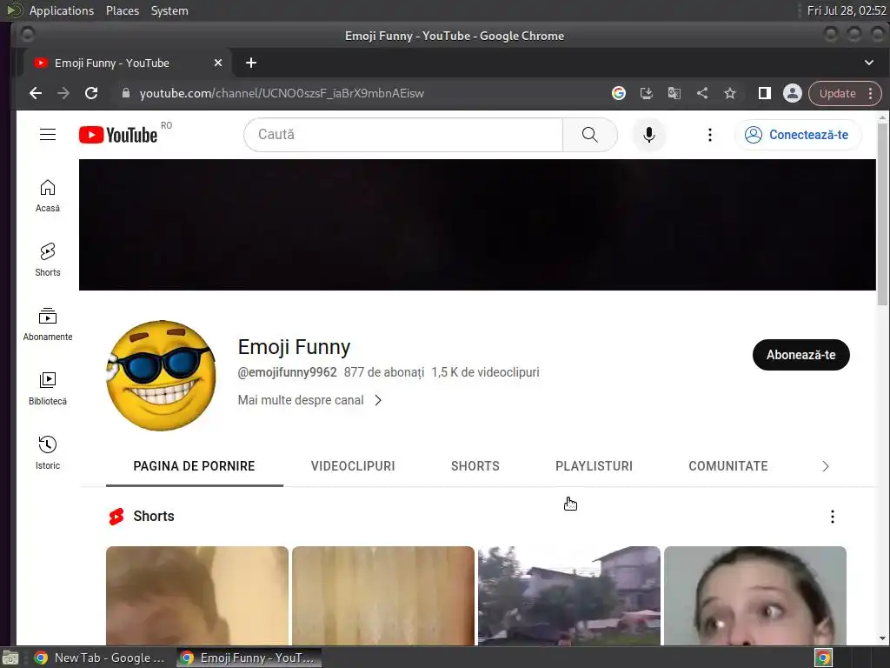Go to the YouTube logo home
Viewport: 890px width, 668px height.
click(118, 135)
